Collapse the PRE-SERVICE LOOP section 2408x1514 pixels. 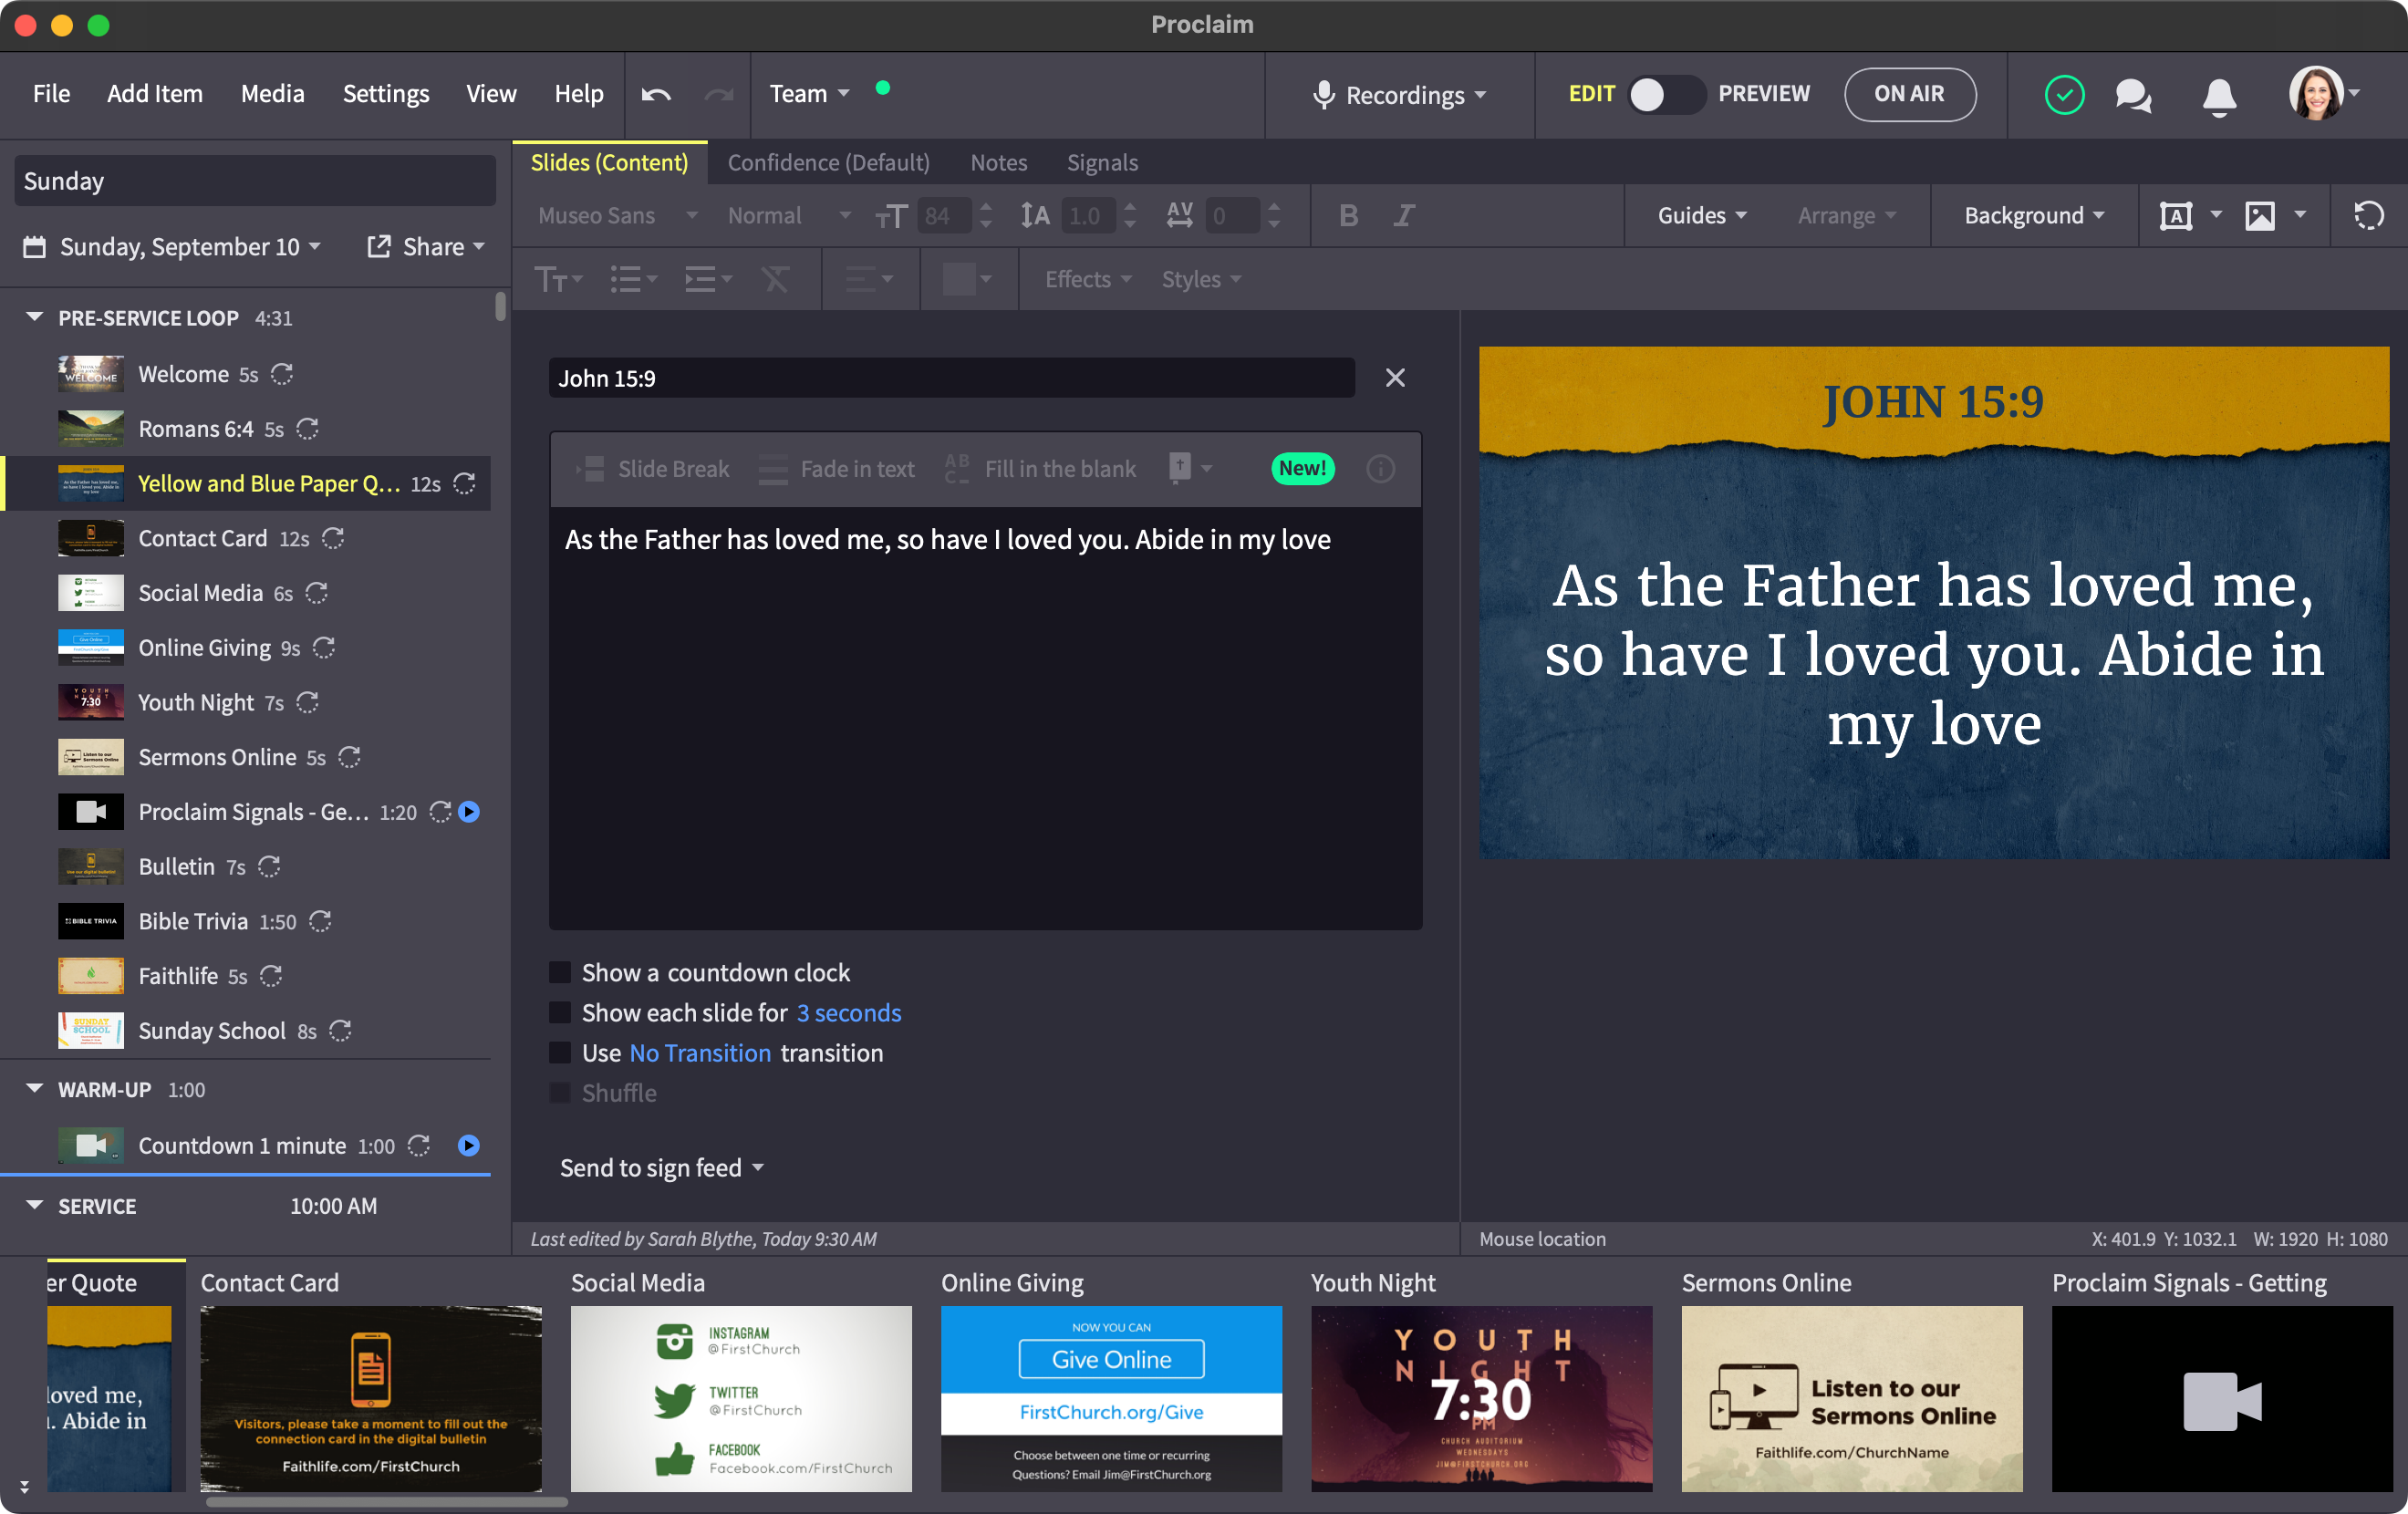tap(34, 317)
